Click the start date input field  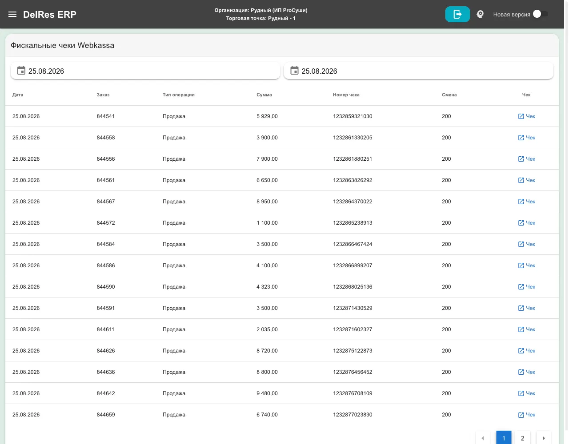tap(145, 71)
